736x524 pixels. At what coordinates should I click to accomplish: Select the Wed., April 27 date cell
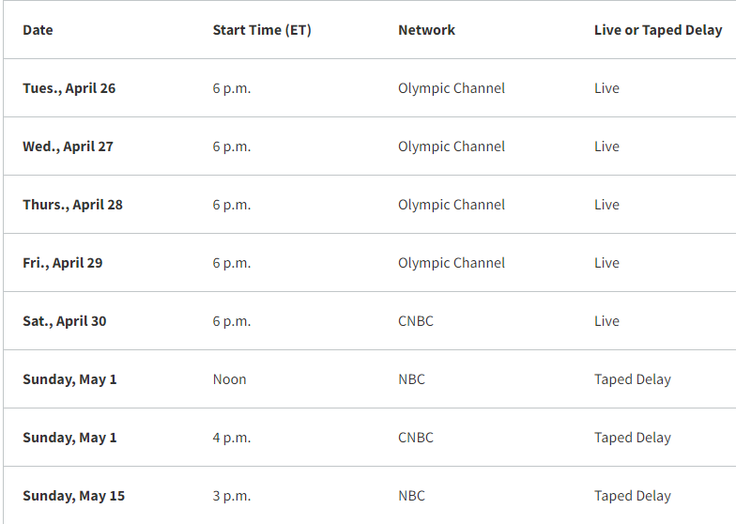[x=68, y=146]
